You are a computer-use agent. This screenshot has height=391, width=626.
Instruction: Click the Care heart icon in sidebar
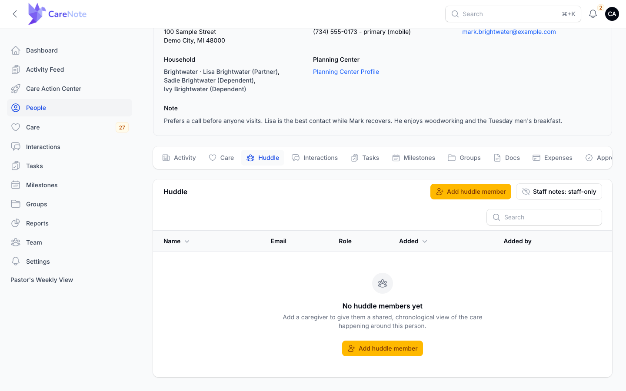(x=16, y=127)
